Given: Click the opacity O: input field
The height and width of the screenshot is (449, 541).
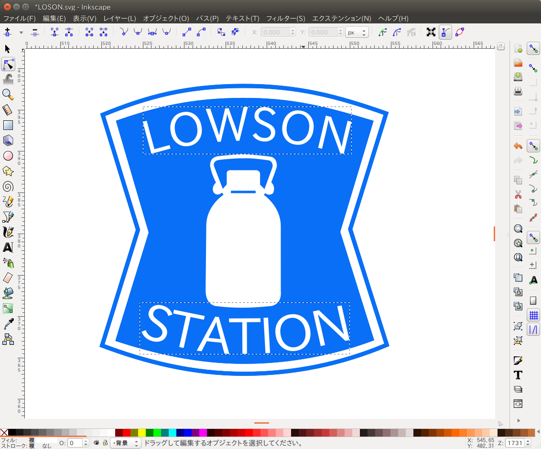Looking at the screenshot, I should coord(75,443).
